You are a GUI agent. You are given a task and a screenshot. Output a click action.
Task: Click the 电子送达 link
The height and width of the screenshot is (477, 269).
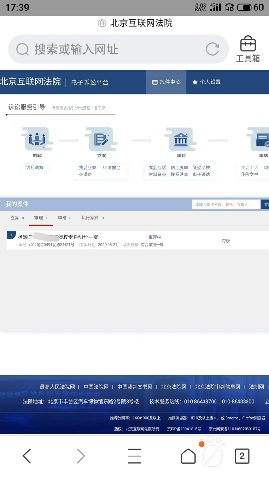pyautogui.click(x=201, y=174)
